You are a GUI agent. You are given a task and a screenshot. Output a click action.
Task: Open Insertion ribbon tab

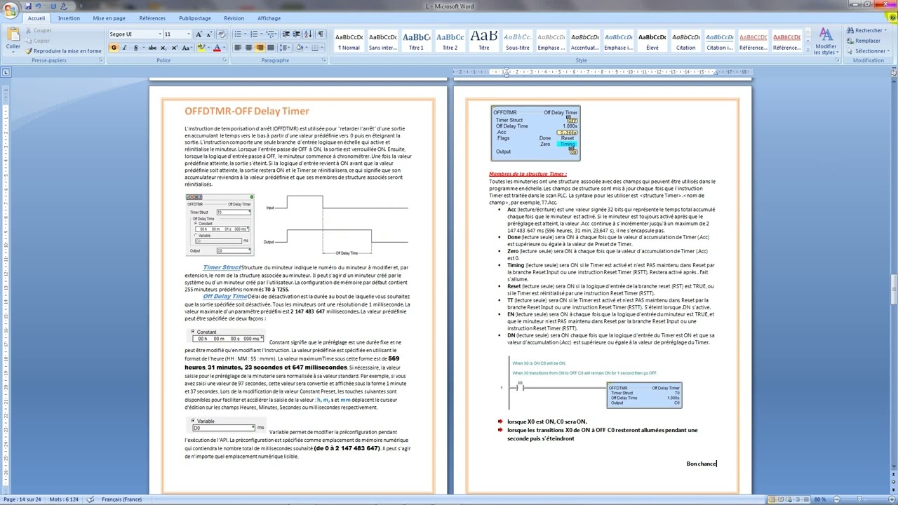coord(69,18)
